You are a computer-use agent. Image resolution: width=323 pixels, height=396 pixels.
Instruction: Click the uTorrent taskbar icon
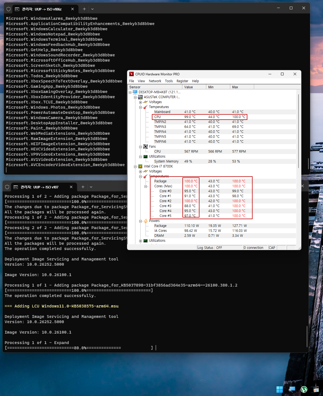304,389
